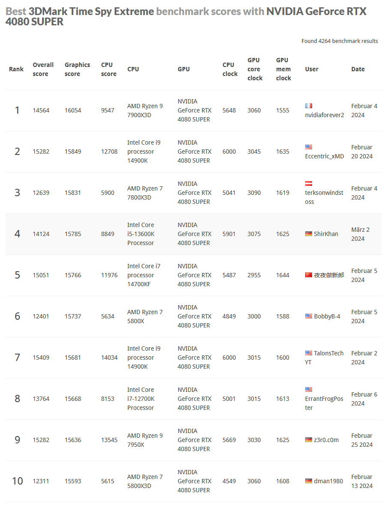Click the US flag beside BobbyB-4
The height and width of the screenshot is (506, 388).
click(309, 316)
